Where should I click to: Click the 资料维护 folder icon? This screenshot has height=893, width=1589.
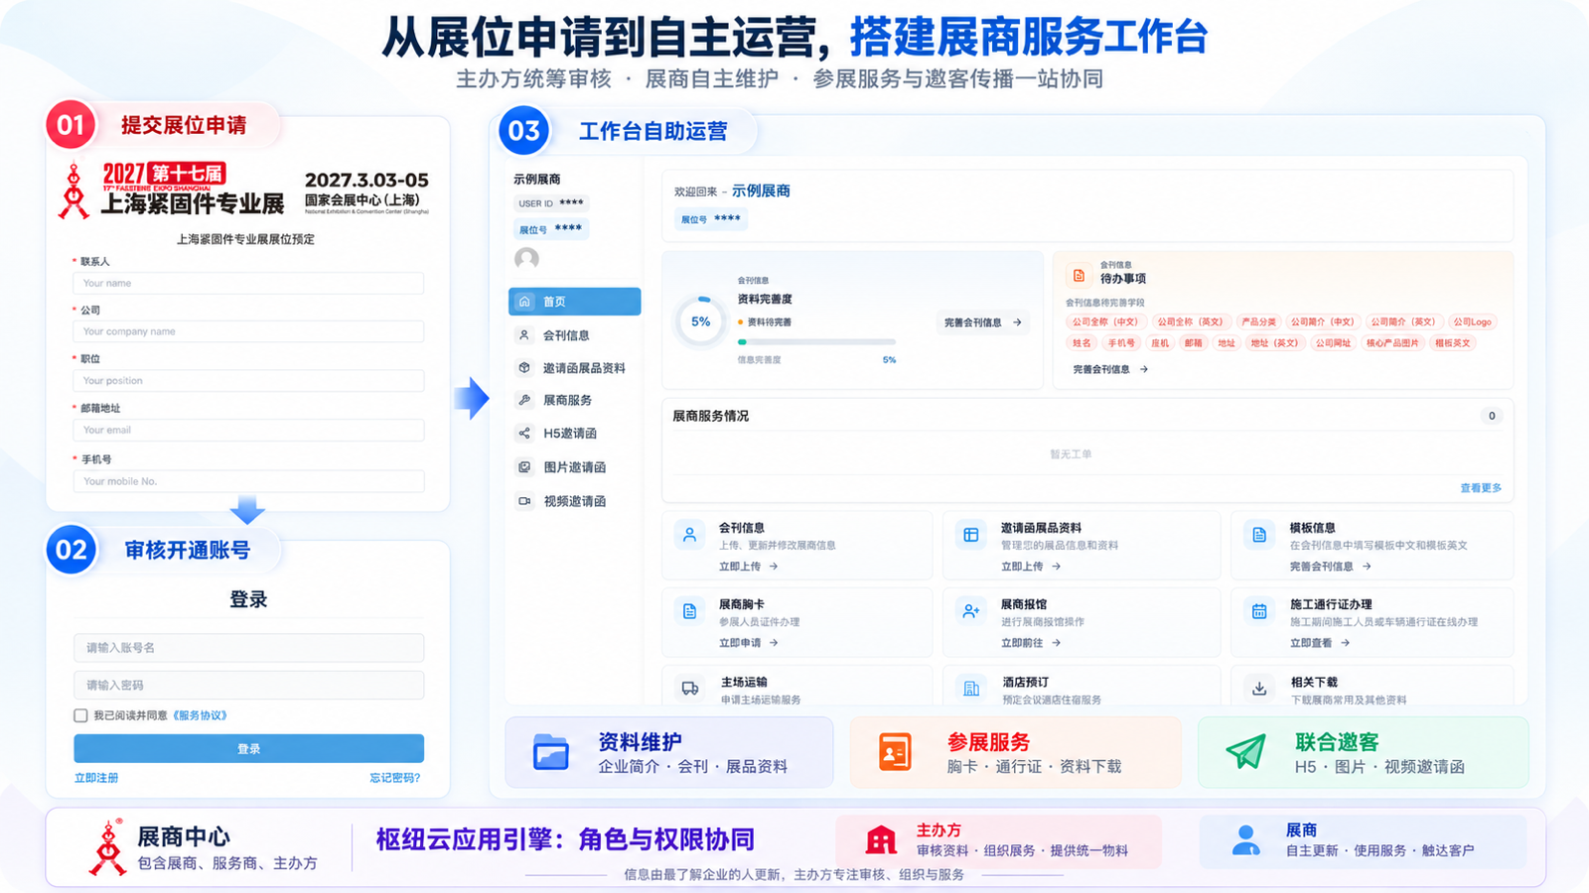tap(550, 752)
